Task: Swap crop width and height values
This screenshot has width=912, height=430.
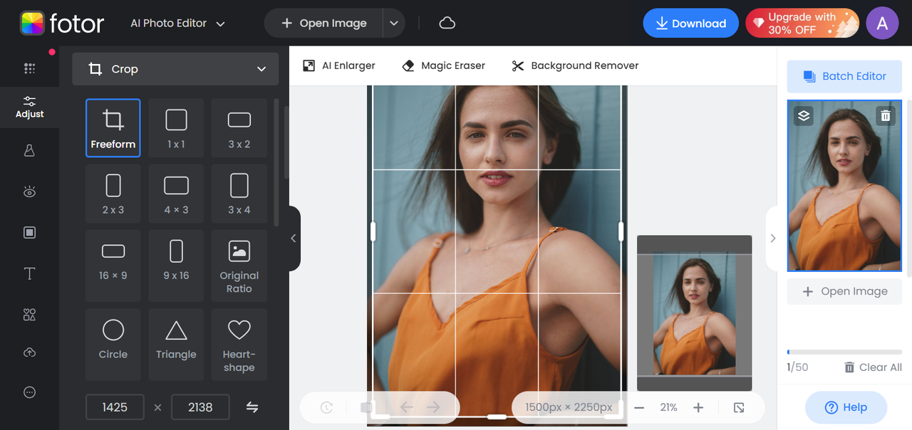Action: (252, 407)
